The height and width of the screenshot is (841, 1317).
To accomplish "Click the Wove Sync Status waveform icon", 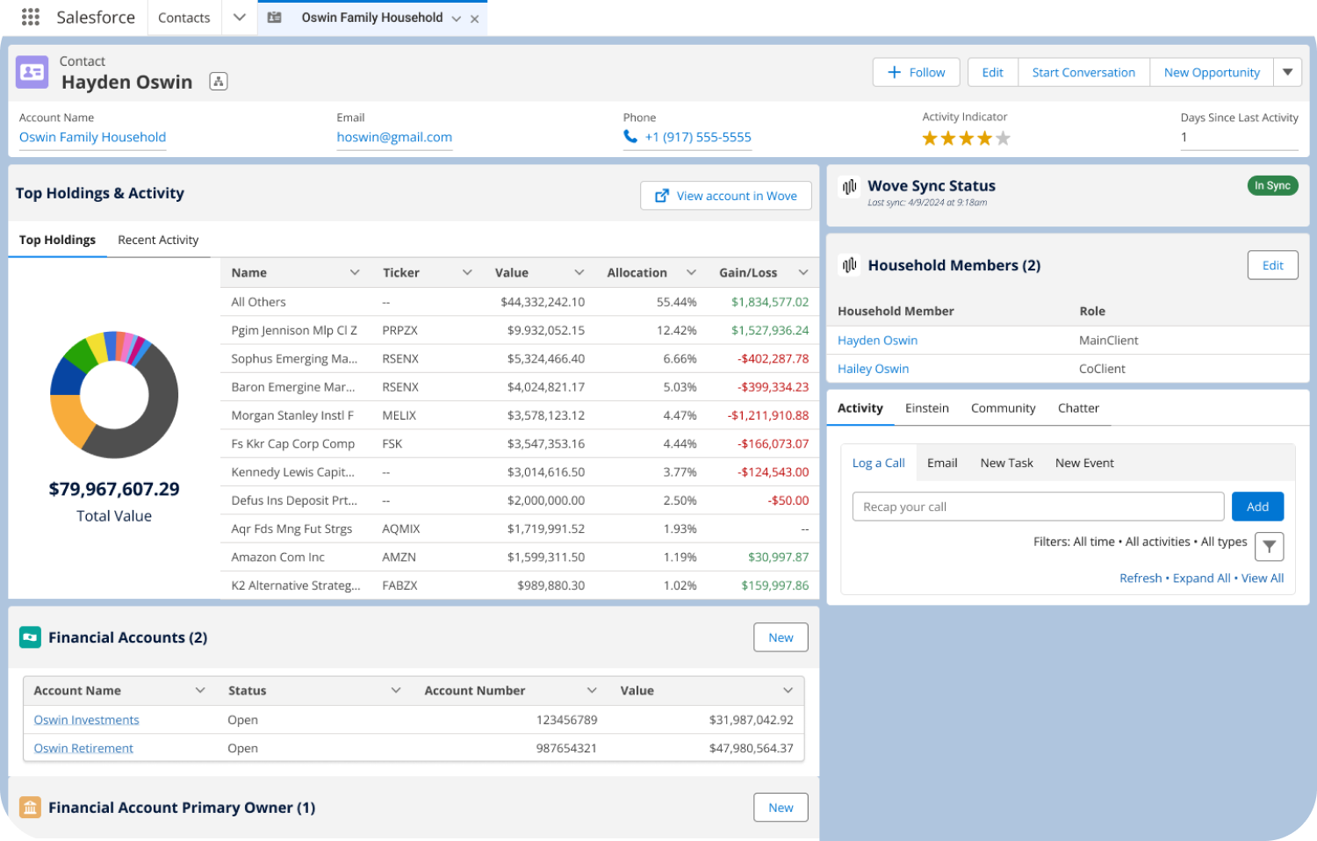I will coord(849,186).
